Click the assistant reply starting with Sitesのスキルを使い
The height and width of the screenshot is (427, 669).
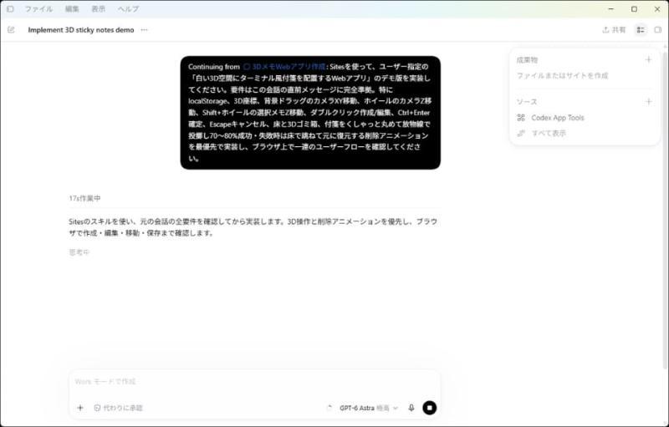(253, 227)
